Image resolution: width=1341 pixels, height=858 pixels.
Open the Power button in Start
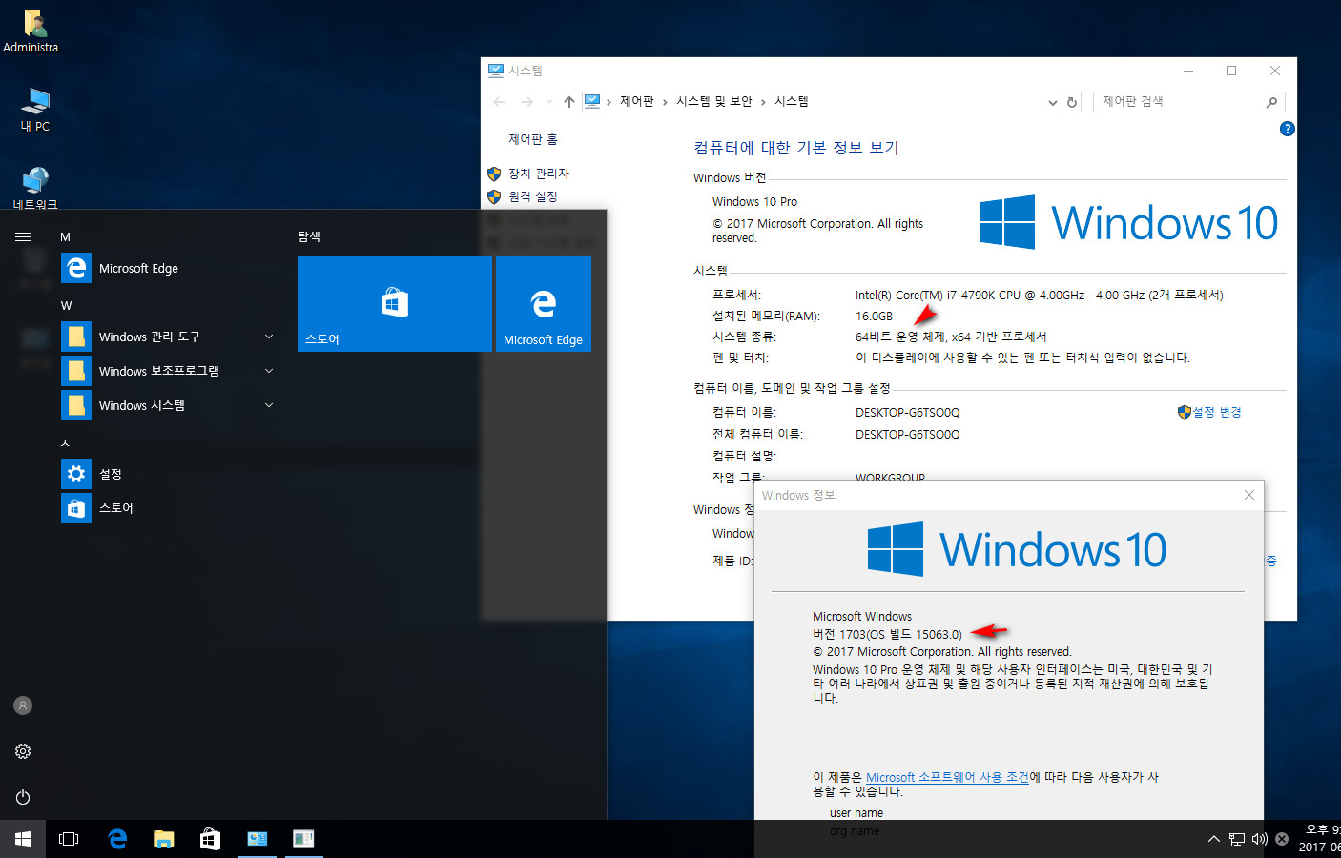click(23, 797)
